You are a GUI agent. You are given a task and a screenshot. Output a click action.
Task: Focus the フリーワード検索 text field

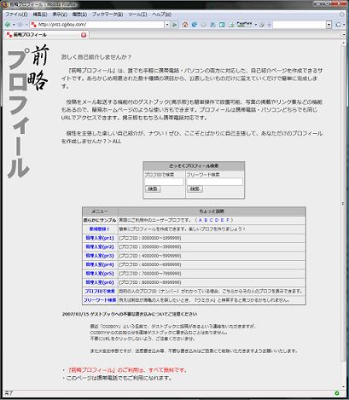(215, 182)
